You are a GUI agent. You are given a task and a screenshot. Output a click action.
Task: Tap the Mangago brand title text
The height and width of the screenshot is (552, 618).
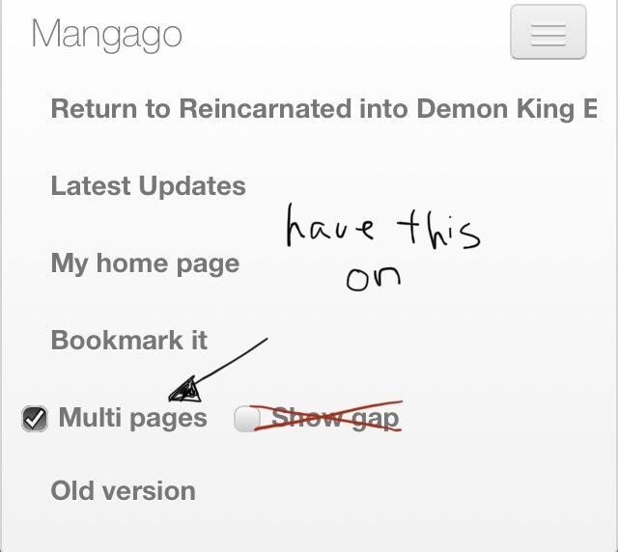point(106,35)
